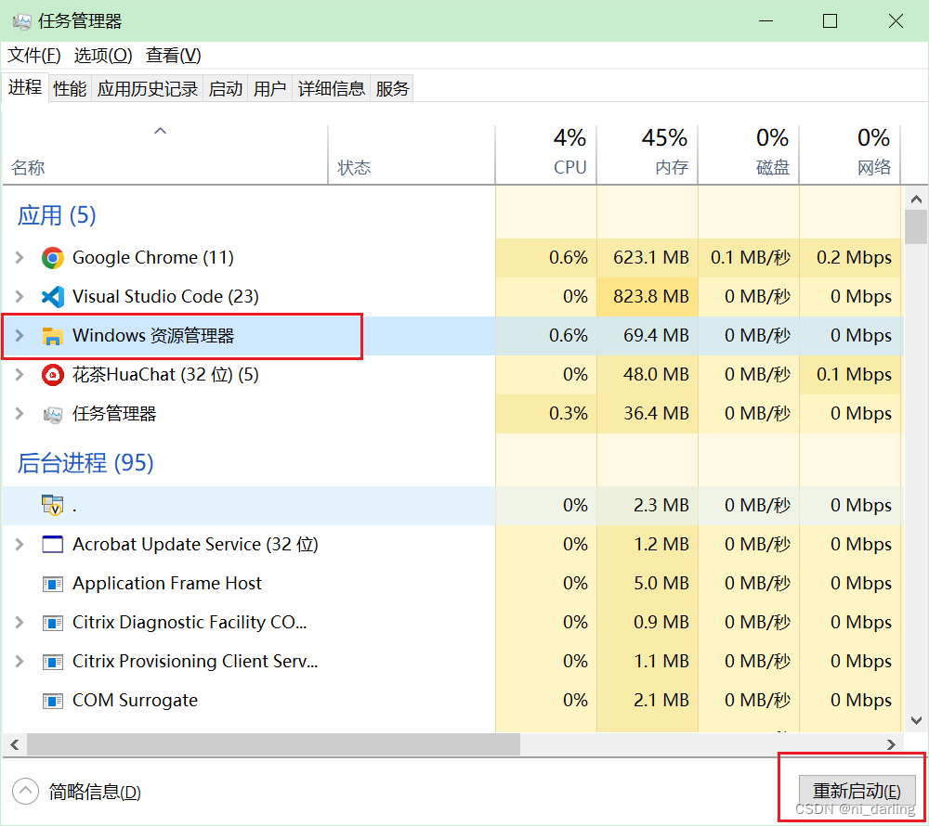The image size is (929, 826).
Task: Collapse to 简略信息 view using arrow
Action: coord(25,791)
